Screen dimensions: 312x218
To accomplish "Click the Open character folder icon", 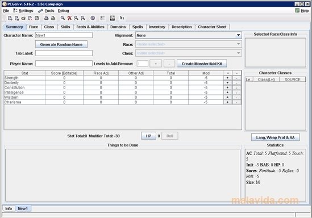I will click(23, 18).
